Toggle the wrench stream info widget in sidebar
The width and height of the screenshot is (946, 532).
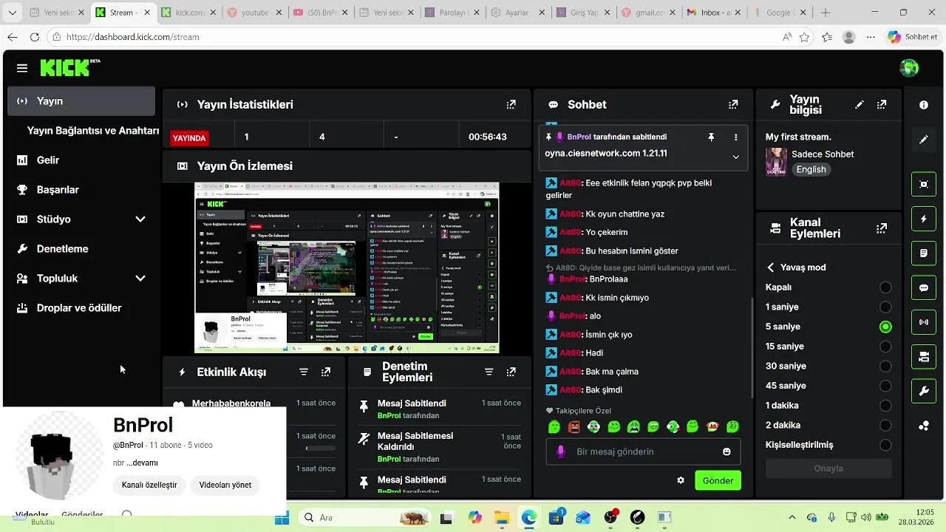924,392
